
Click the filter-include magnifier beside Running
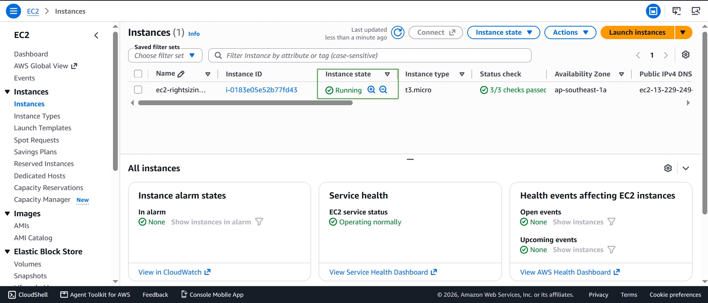pyautogui.click(x=372, y=90)
